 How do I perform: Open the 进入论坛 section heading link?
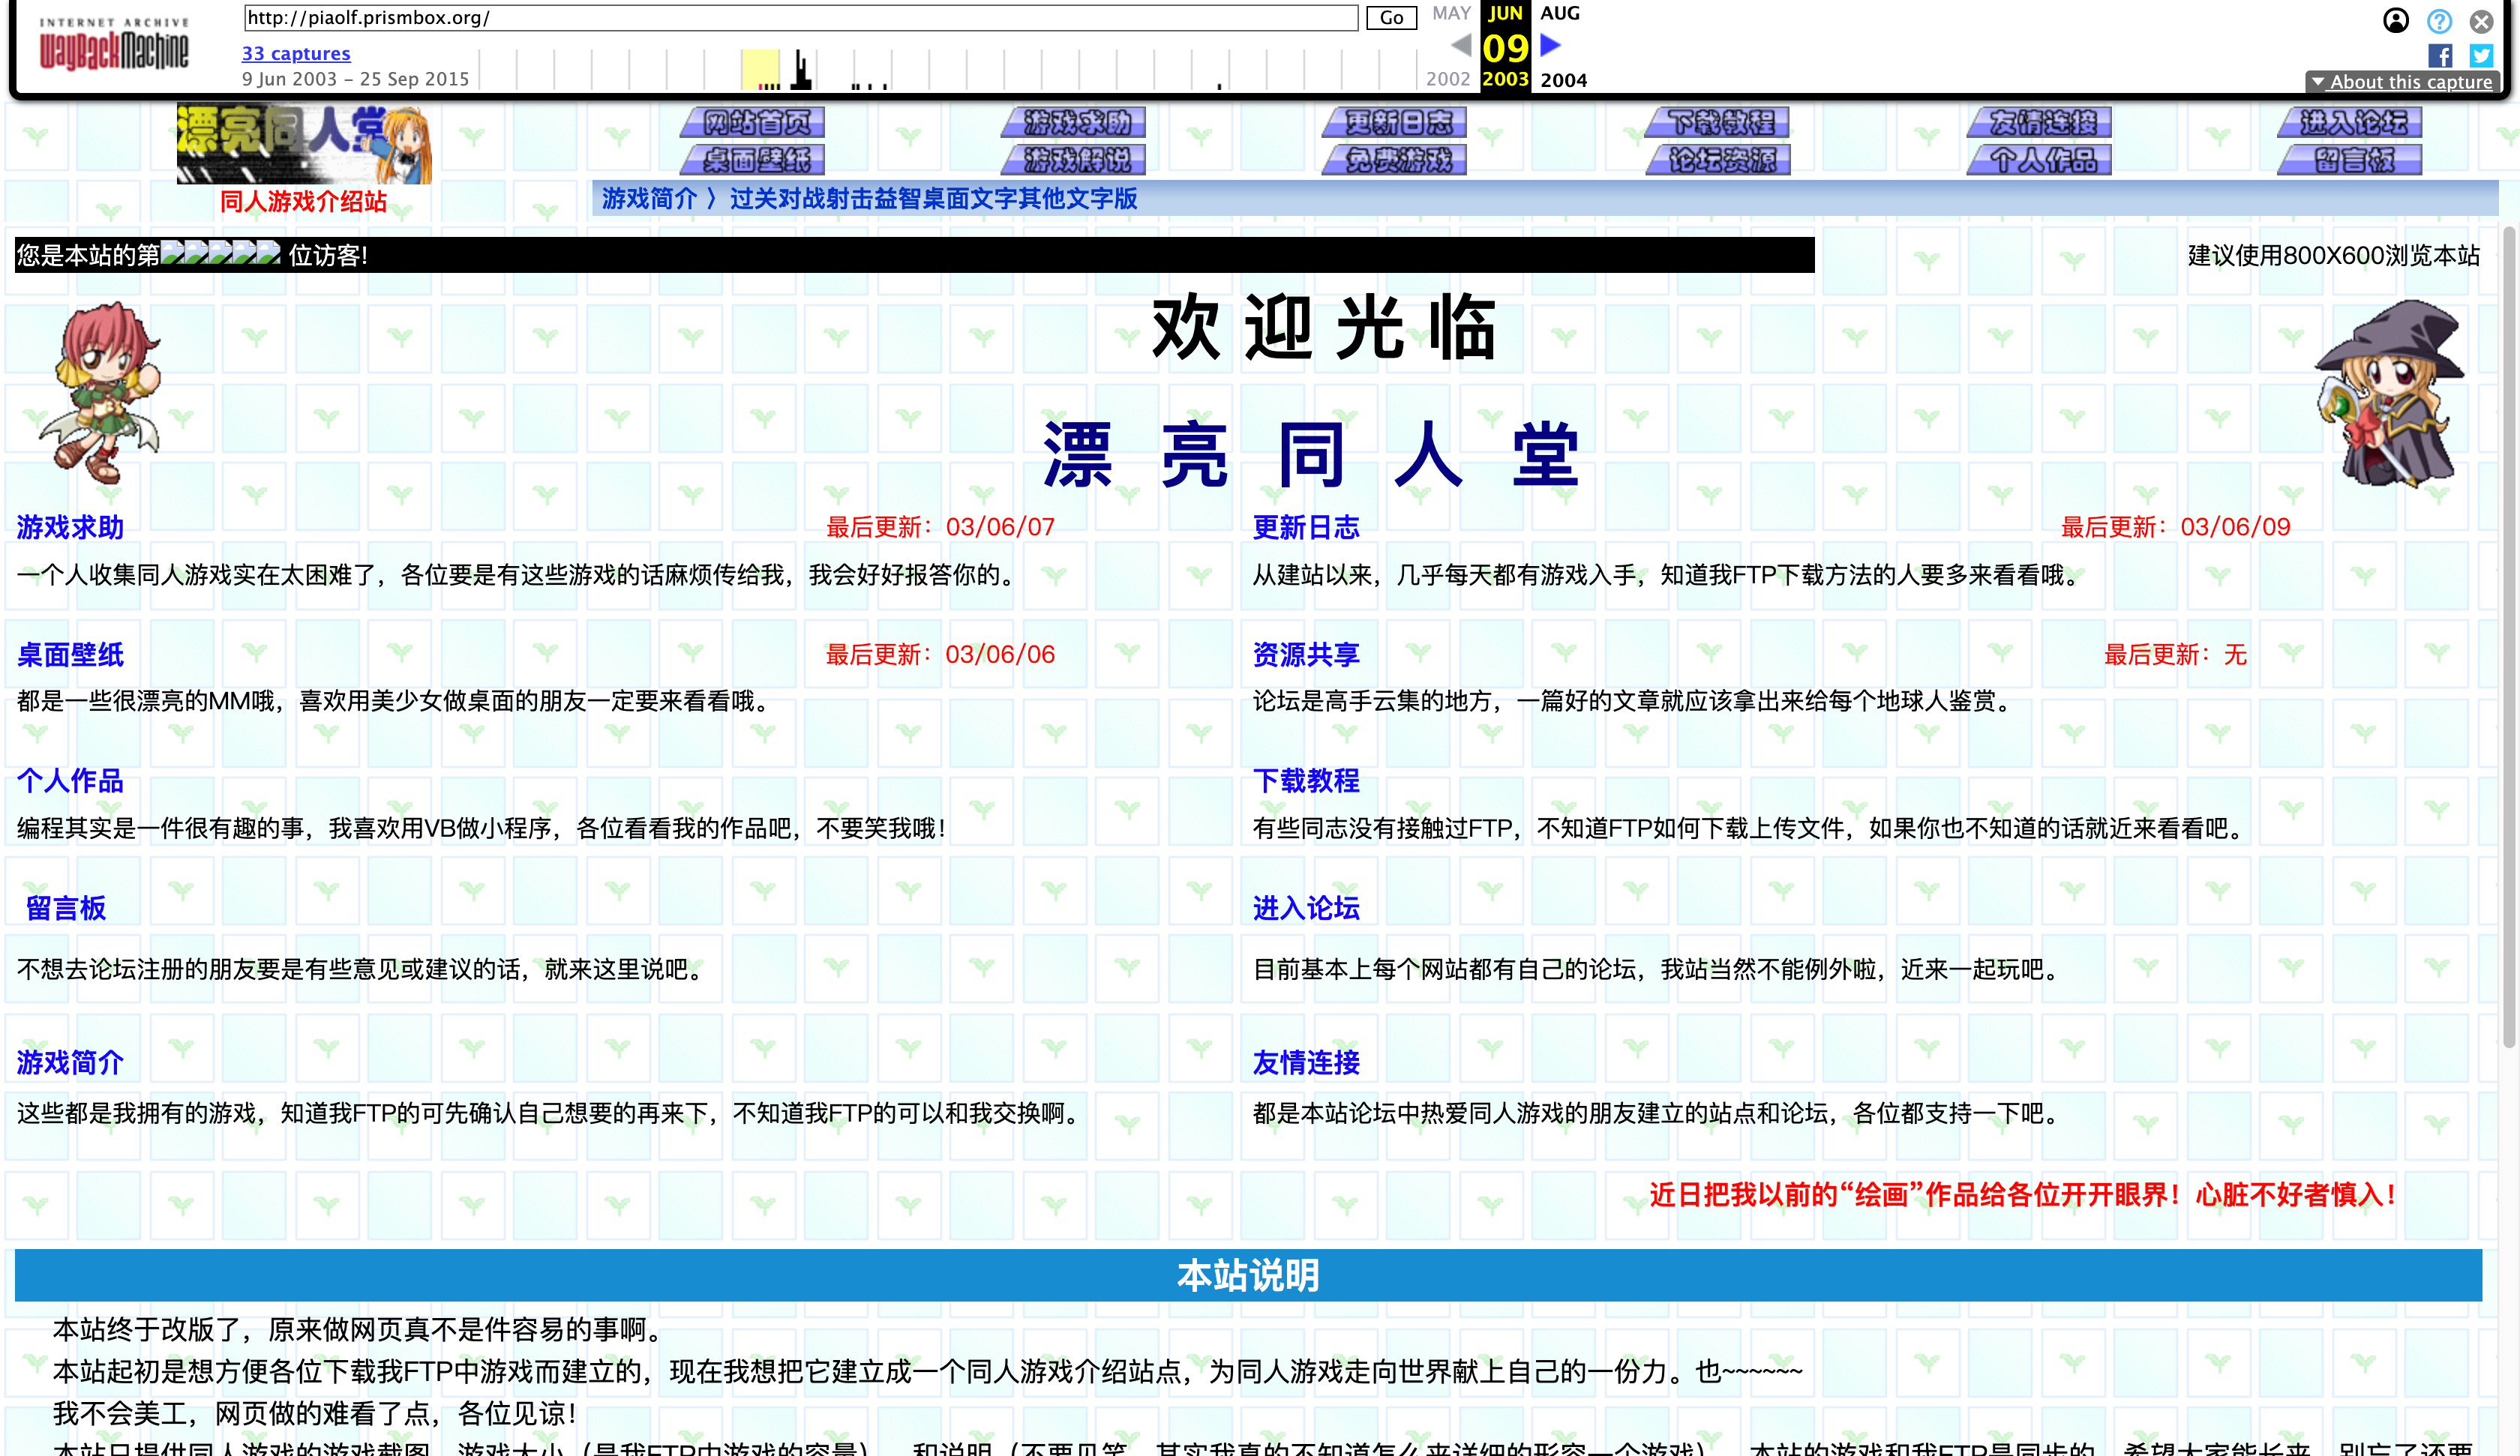pos(1306,908)
